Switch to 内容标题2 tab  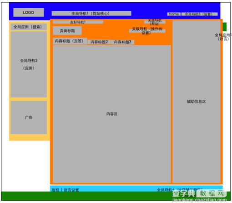pos(99,42)
